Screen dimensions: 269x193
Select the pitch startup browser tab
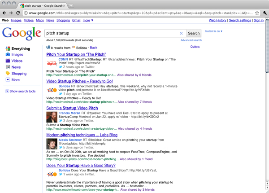[x=42, y=6]
